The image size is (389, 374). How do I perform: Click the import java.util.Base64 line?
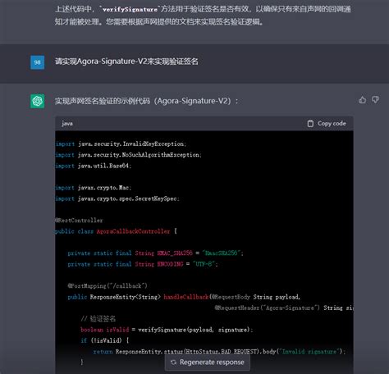click(94, 166)
